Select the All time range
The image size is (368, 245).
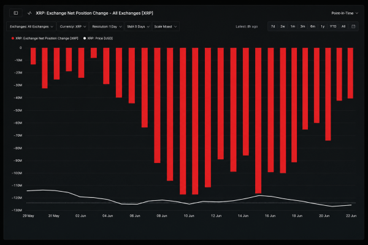coord(343,26)
